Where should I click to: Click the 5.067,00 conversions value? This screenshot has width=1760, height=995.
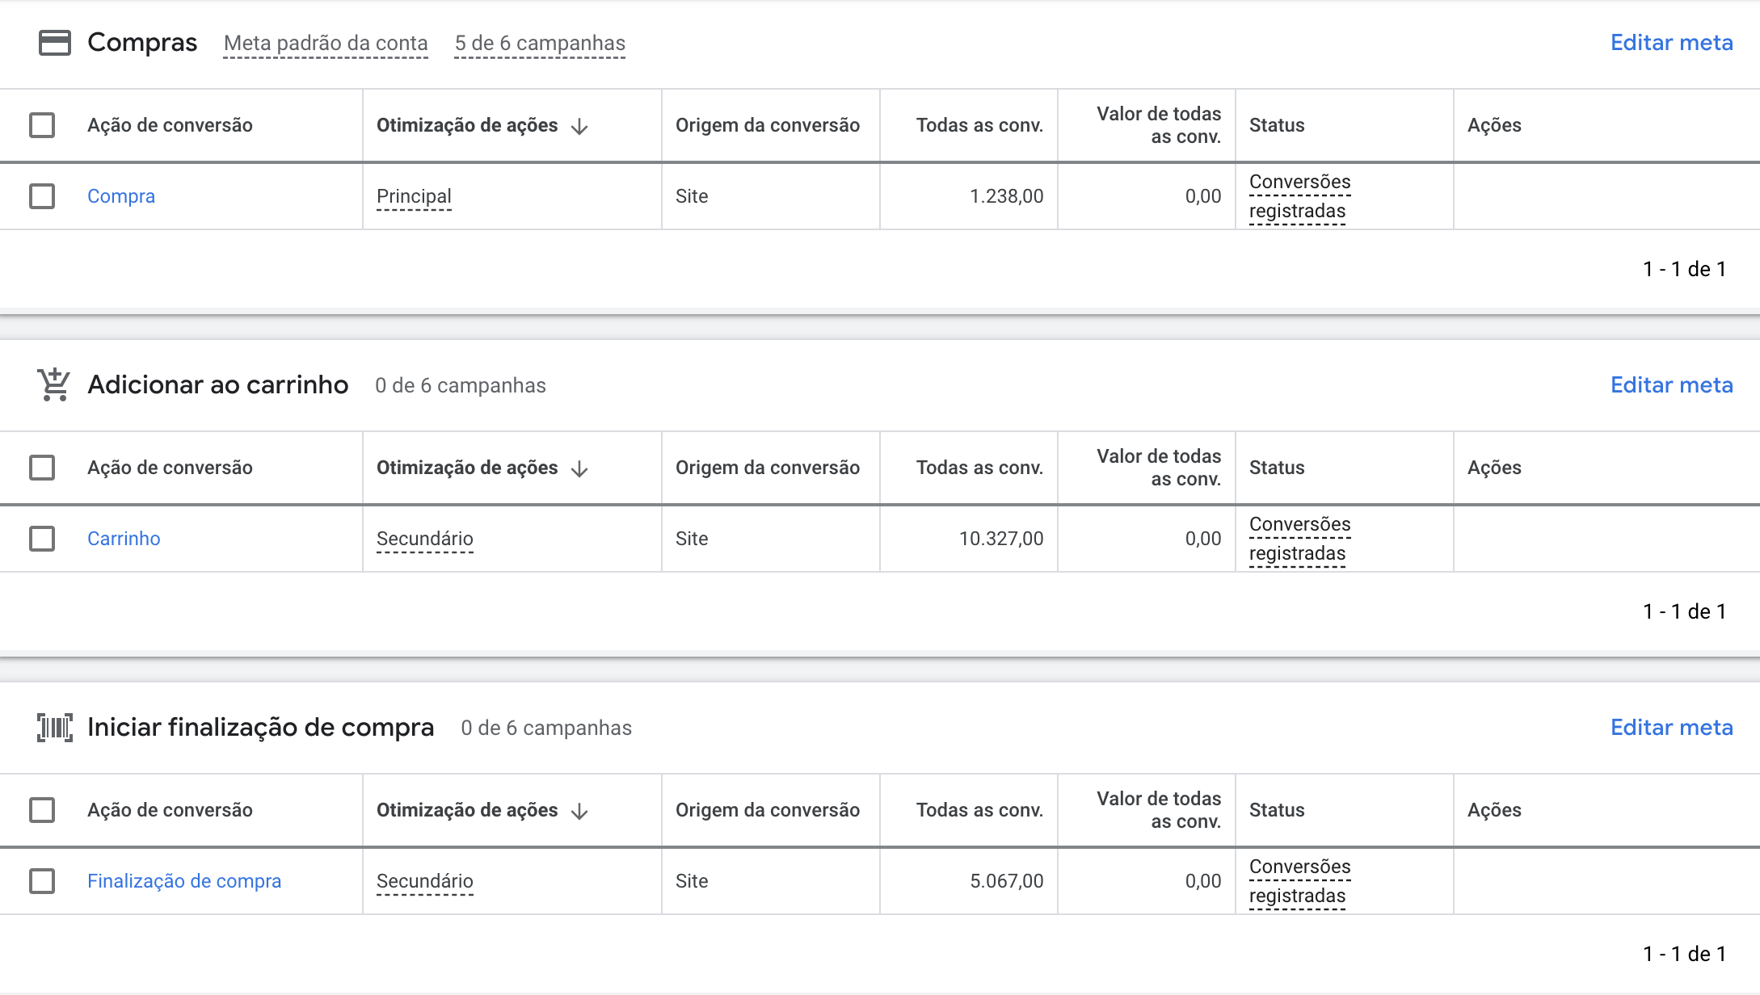[x=1007, y=881]
